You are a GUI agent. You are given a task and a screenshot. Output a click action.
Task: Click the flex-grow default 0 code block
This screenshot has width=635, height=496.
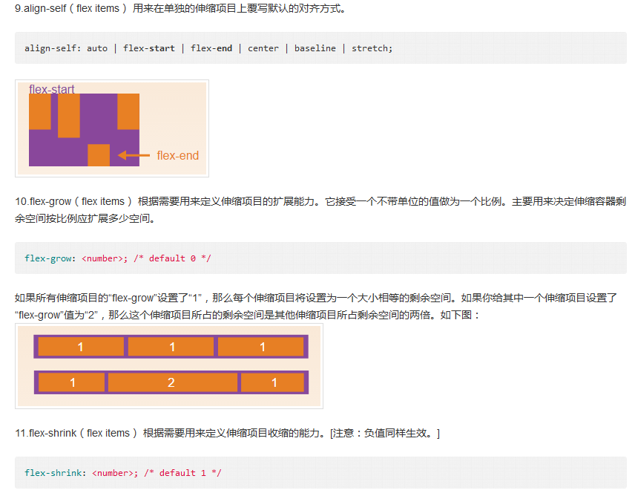320,258
